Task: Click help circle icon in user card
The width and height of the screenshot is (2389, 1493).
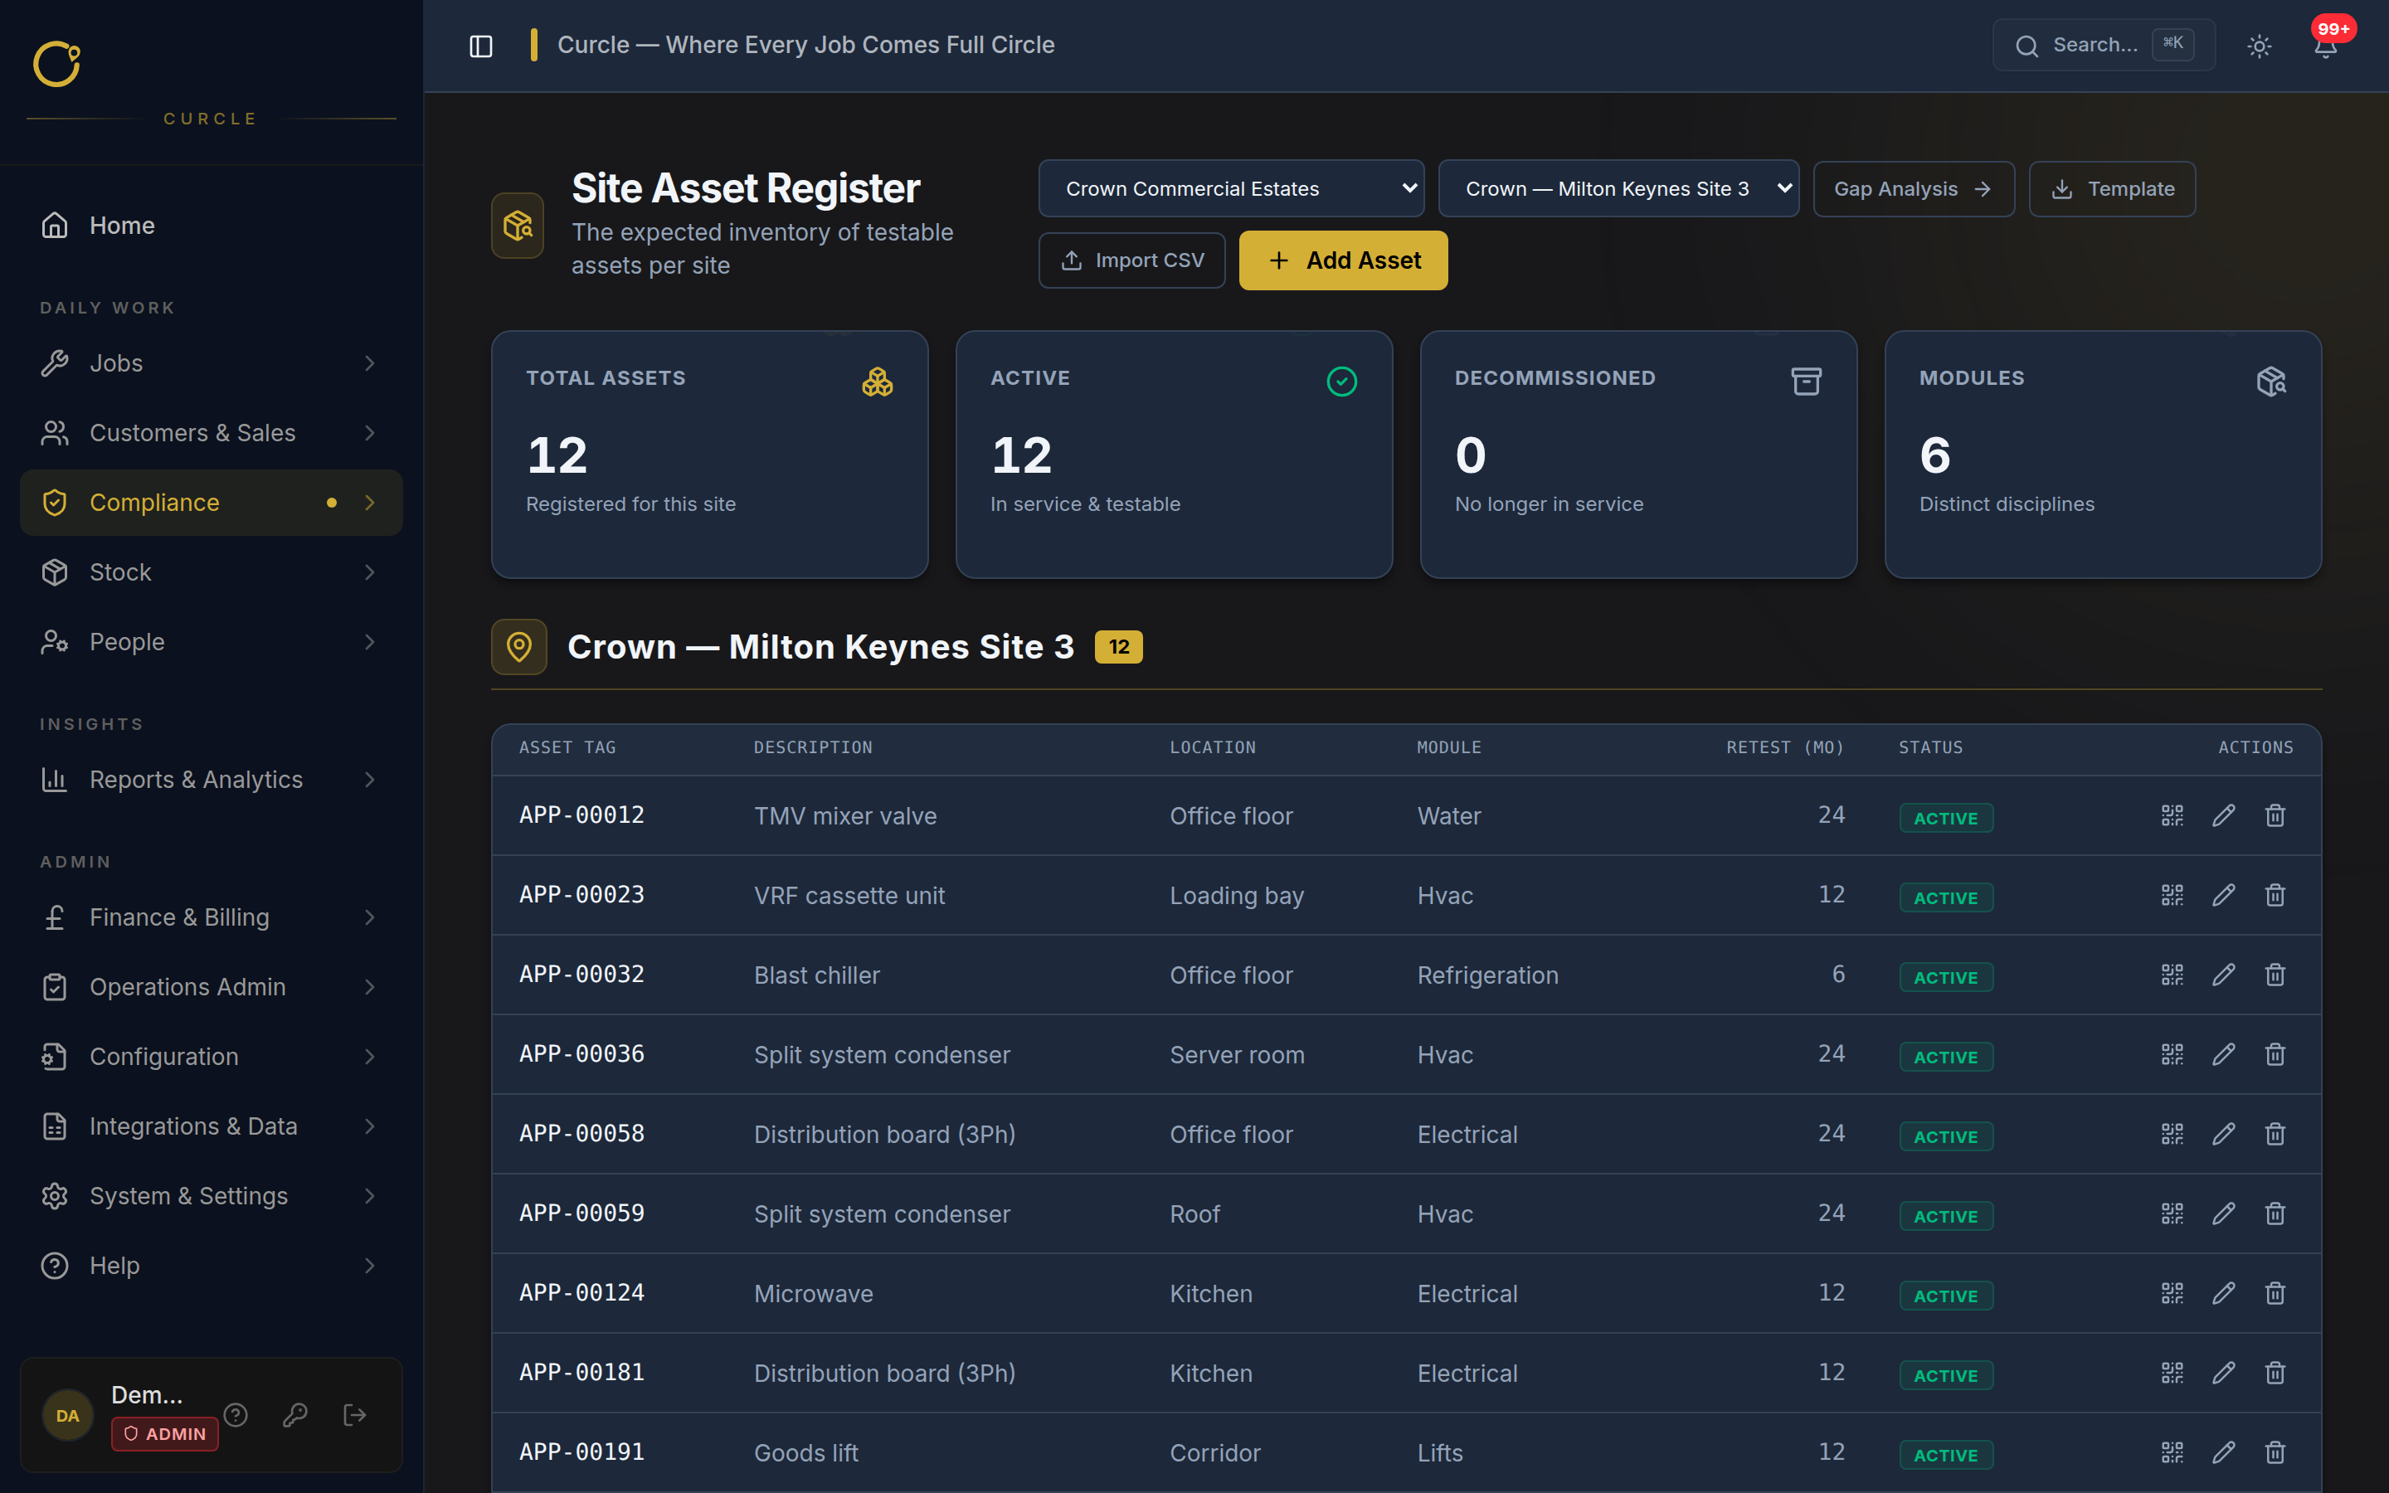Action: pos(235,1415)
